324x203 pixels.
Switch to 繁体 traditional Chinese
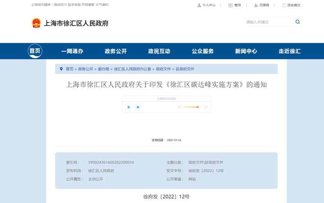click(x=237, y=5)
